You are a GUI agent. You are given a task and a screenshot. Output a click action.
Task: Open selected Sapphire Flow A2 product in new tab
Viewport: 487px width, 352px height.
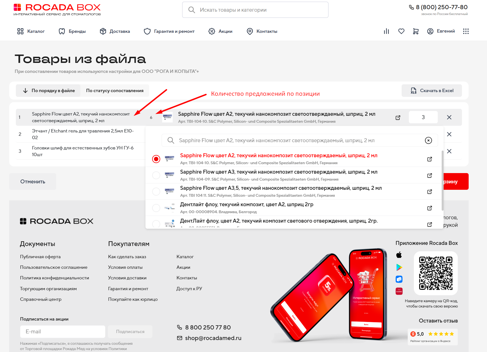pyautogui.click(x=398, y=117)
